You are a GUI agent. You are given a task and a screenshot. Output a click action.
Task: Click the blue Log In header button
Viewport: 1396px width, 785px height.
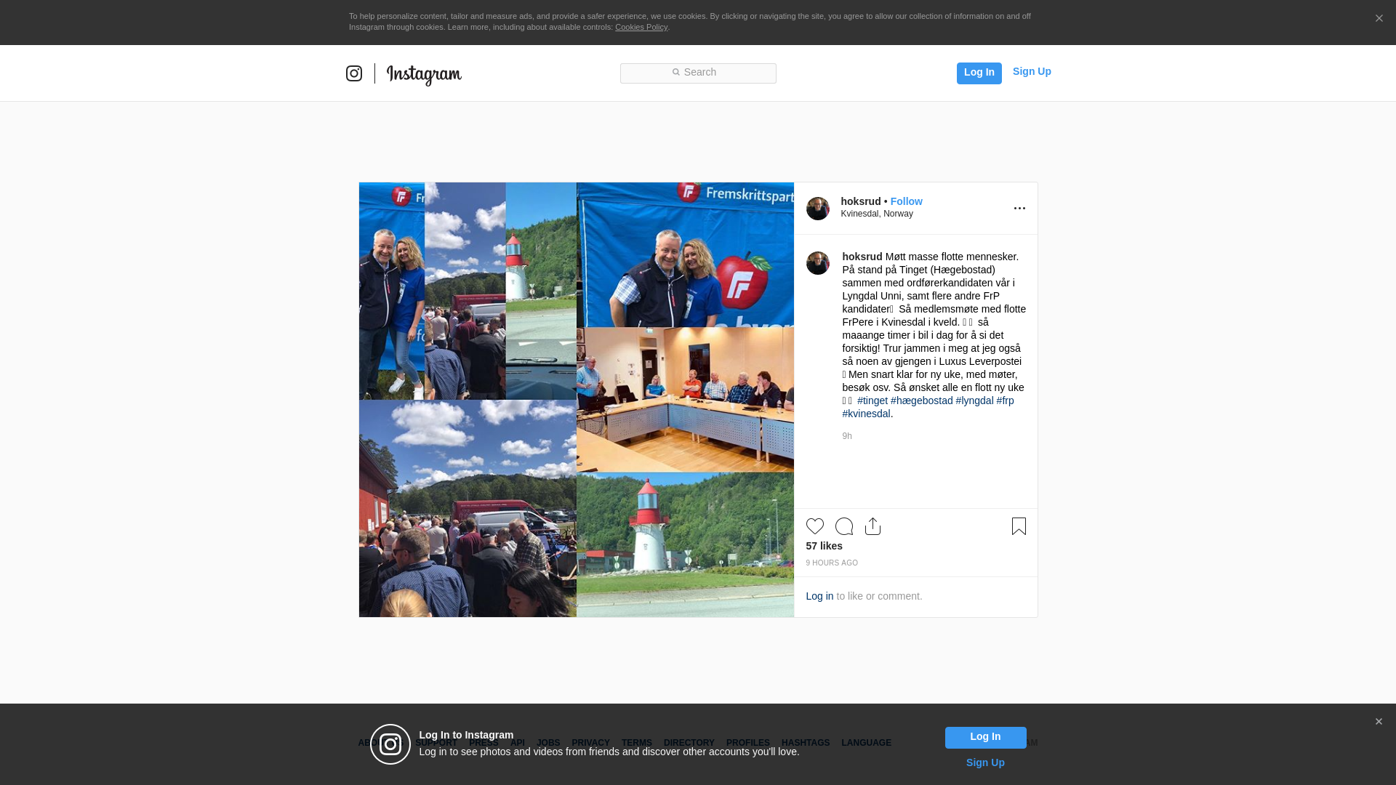pyautogui.click(x=979, y=73)
